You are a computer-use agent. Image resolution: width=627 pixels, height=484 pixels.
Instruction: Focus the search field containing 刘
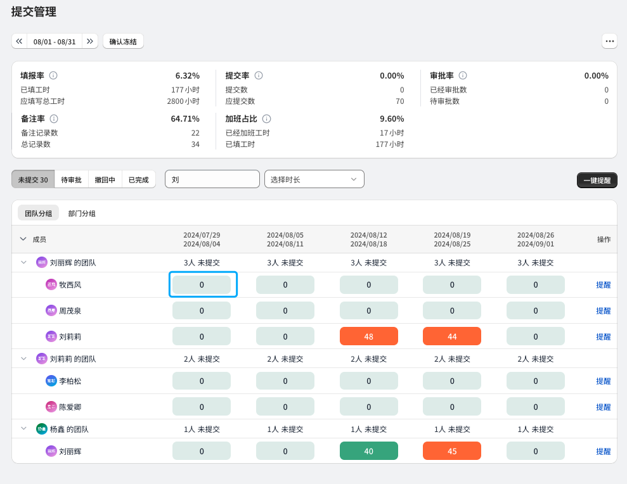212,179
